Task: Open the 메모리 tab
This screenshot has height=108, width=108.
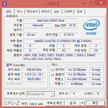Action: (45, 12)
